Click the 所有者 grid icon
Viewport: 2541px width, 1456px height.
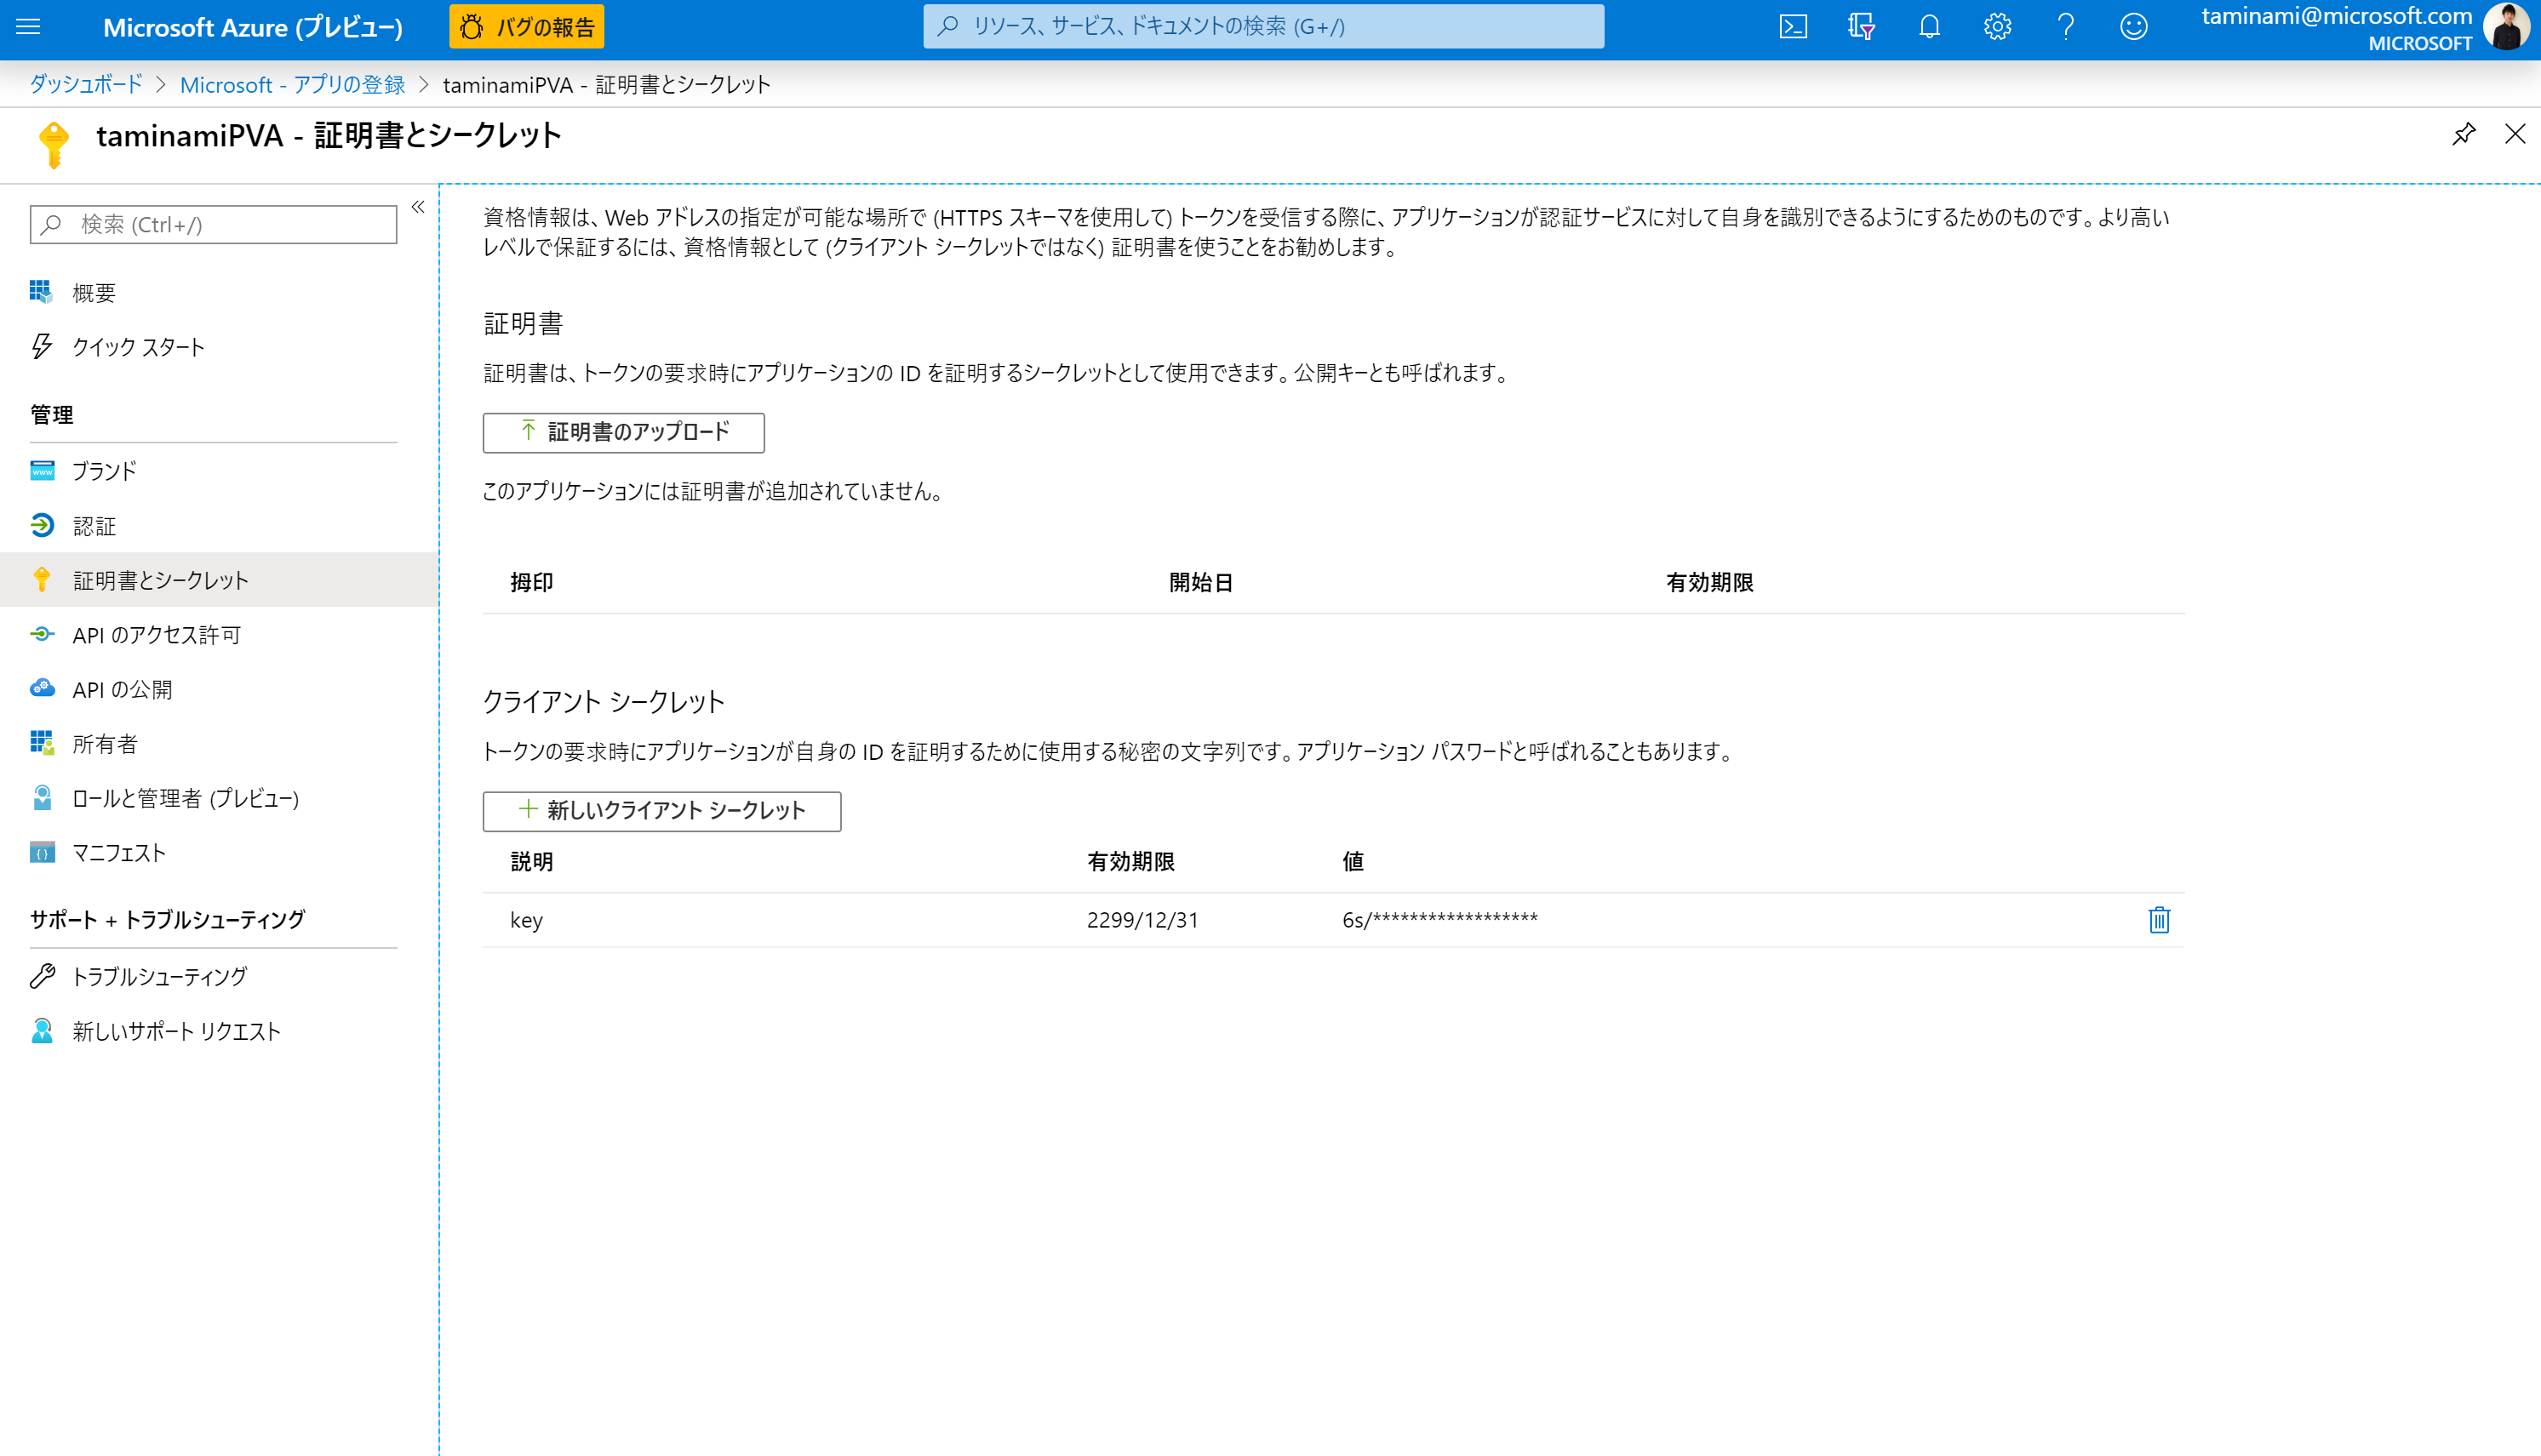[x=42, y=743]
